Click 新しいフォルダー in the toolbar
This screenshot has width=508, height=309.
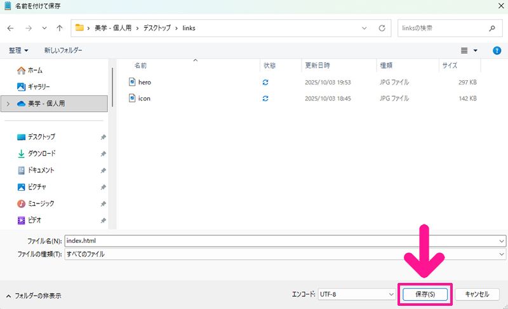(63, 50)
